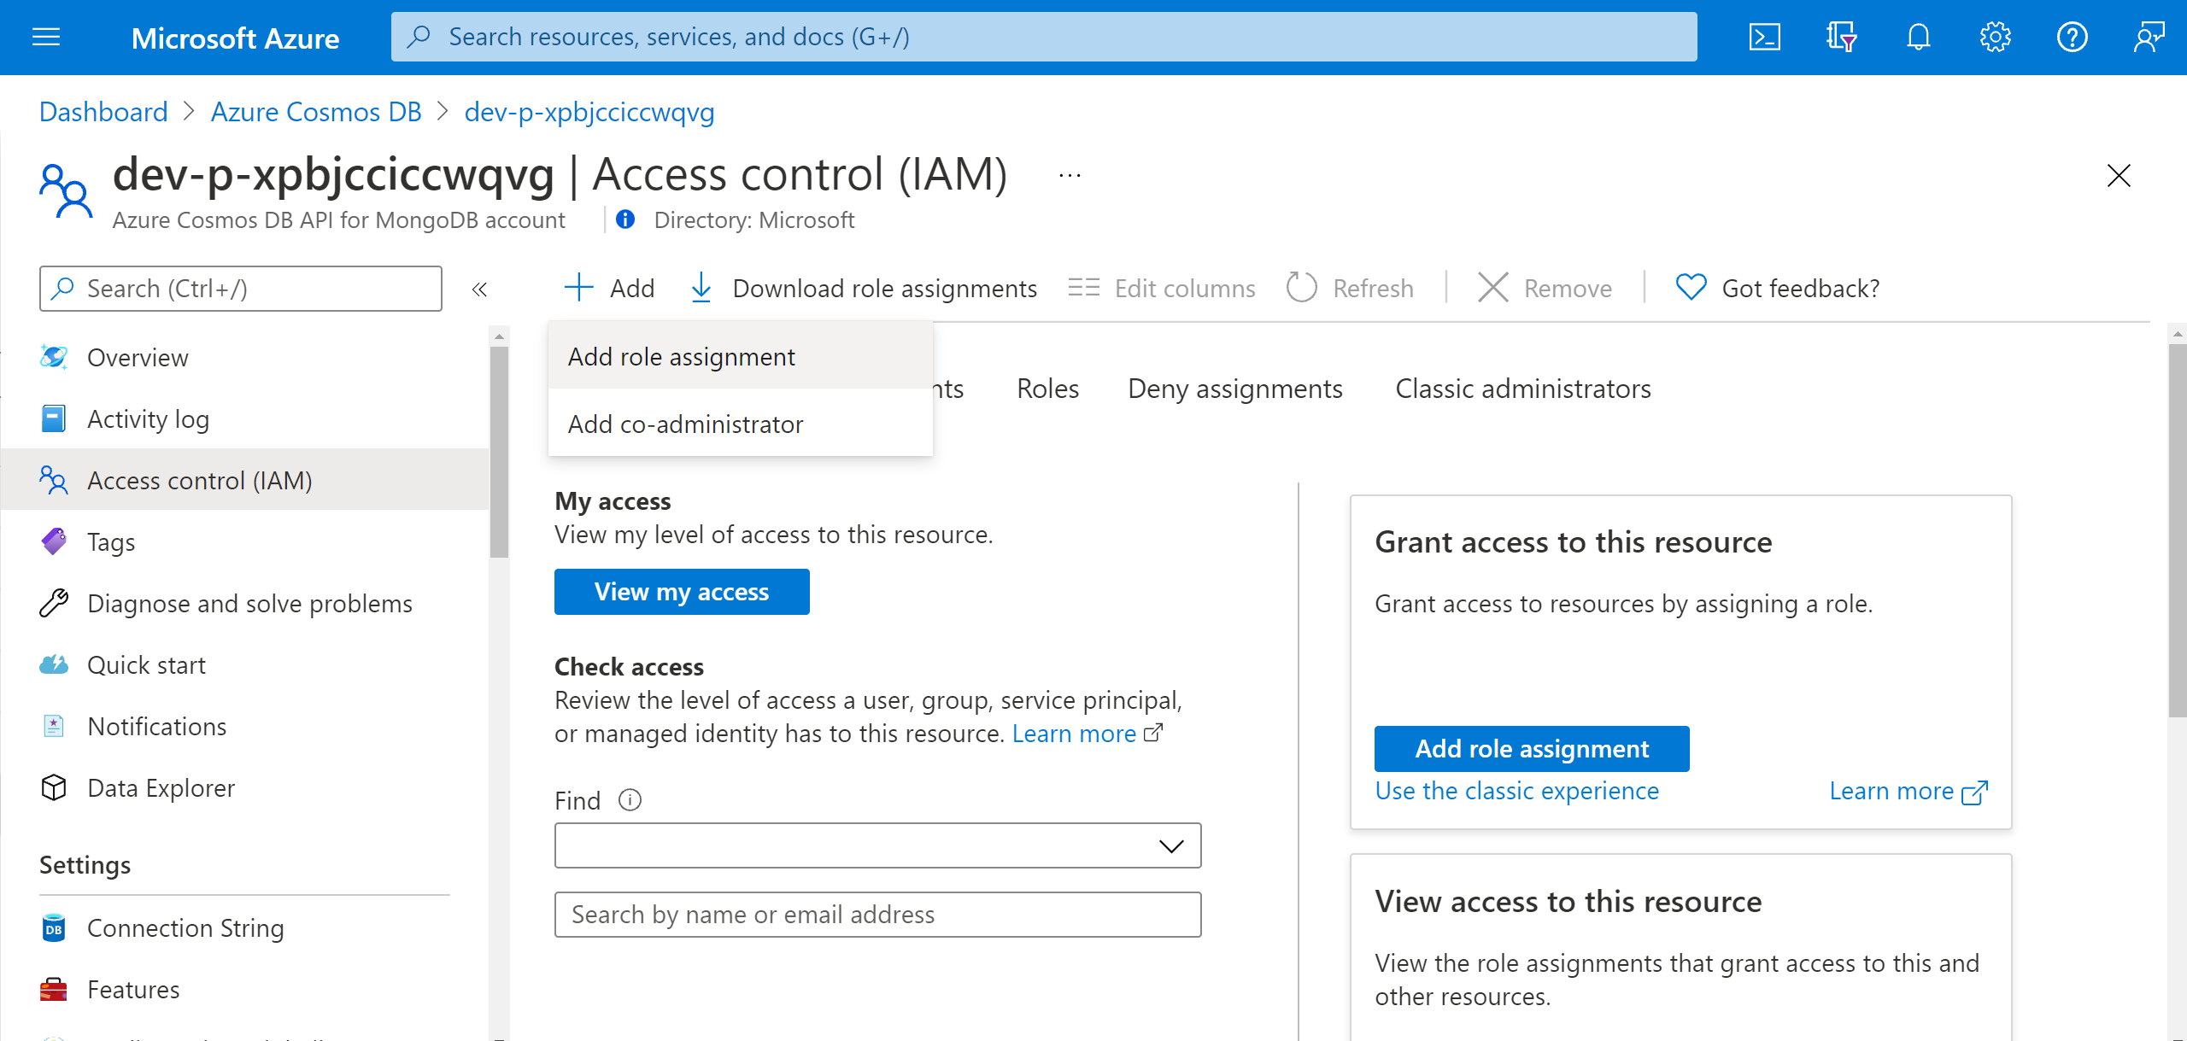This screenshot has height=1041, width=2187.
Task: Click the Download role assignments chevron
Action: tap(701, 287)
